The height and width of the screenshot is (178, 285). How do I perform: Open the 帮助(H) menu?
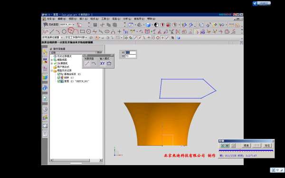151,19
